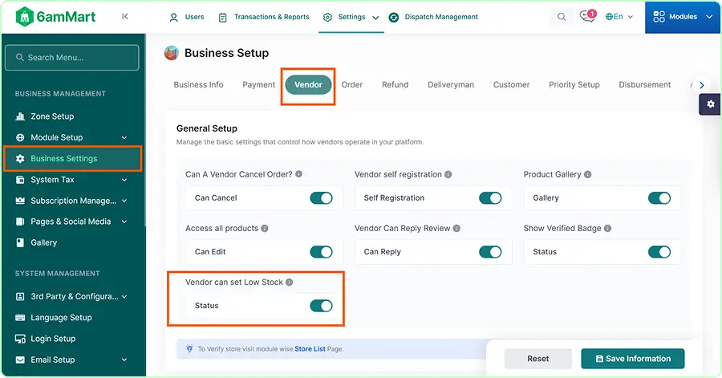Click the Settings gear icon in top bar
Screen dimensions: 722x378
tap(327, 18)
